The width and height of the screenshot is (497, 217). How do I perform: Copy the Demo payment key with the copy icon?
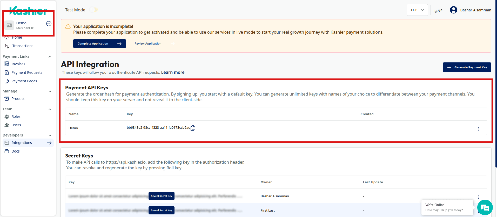(193, 128)
